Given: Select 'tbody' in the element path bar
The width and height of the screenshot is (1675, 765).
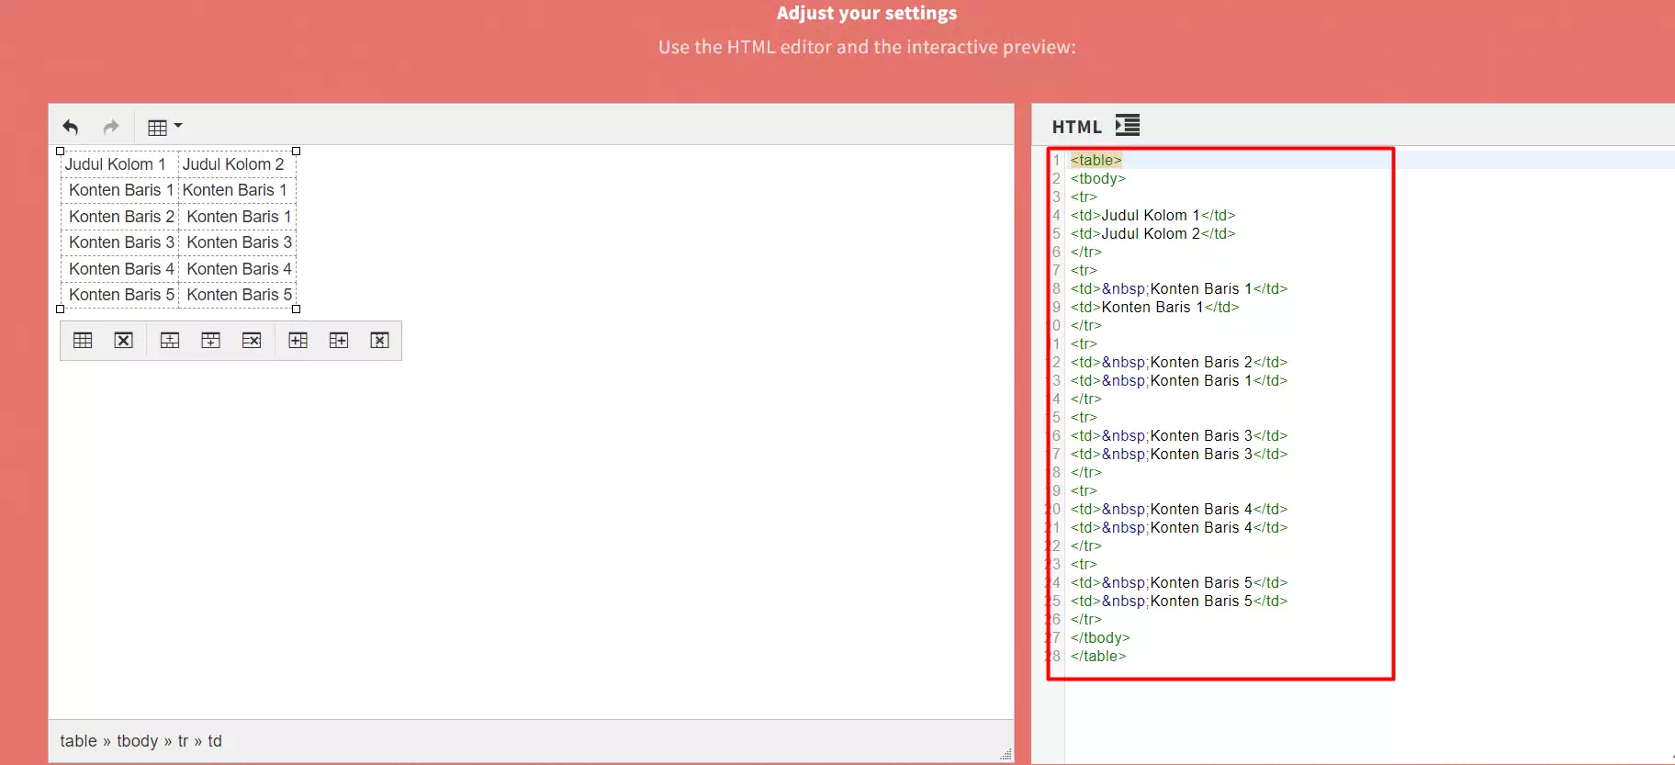Looking at the screenshot, I should coord(138,741).
